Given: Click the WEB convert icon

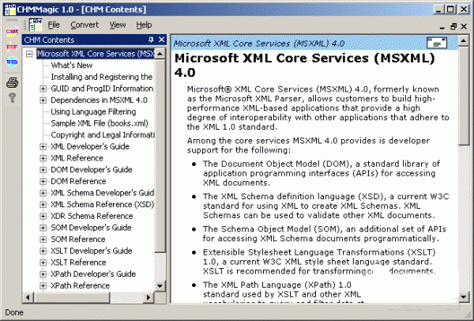Looking at the screenshot, I should [x=11, y=62].
